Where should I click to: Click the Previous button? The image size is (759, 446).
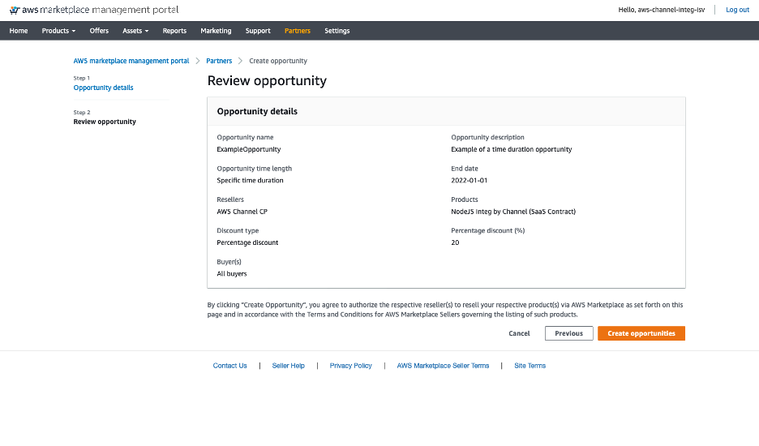pyautogui.click(x=568, y=333)
